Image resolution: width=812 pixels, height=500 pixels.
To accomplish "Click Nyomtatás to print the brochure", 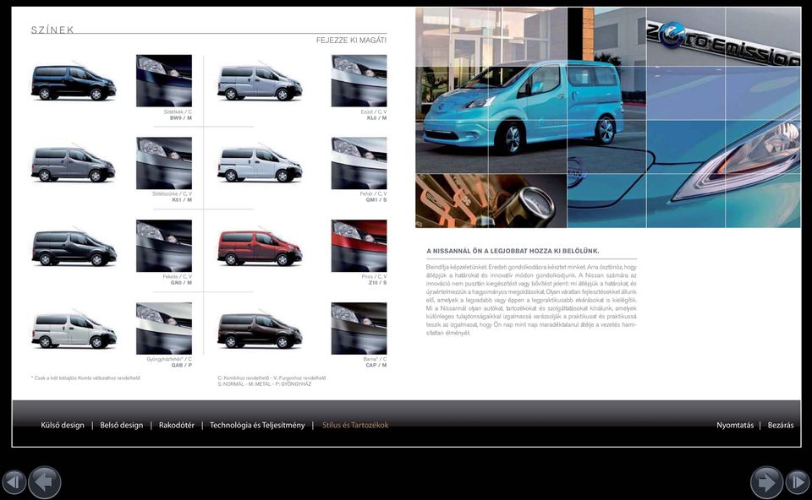I will pyautogui.click(x=735, y=425).
